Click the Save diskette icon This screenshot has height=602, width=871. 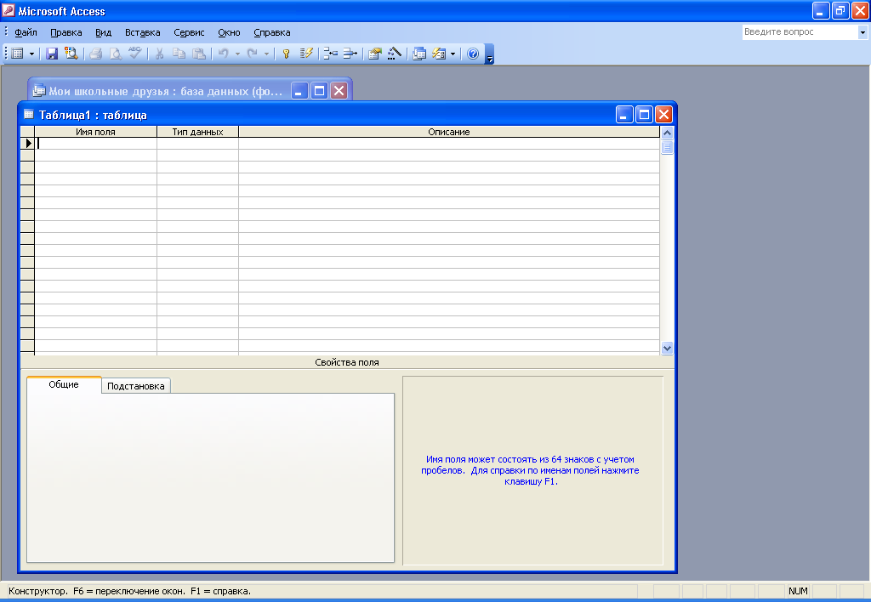pyautogui.click(x=52, y=54)
